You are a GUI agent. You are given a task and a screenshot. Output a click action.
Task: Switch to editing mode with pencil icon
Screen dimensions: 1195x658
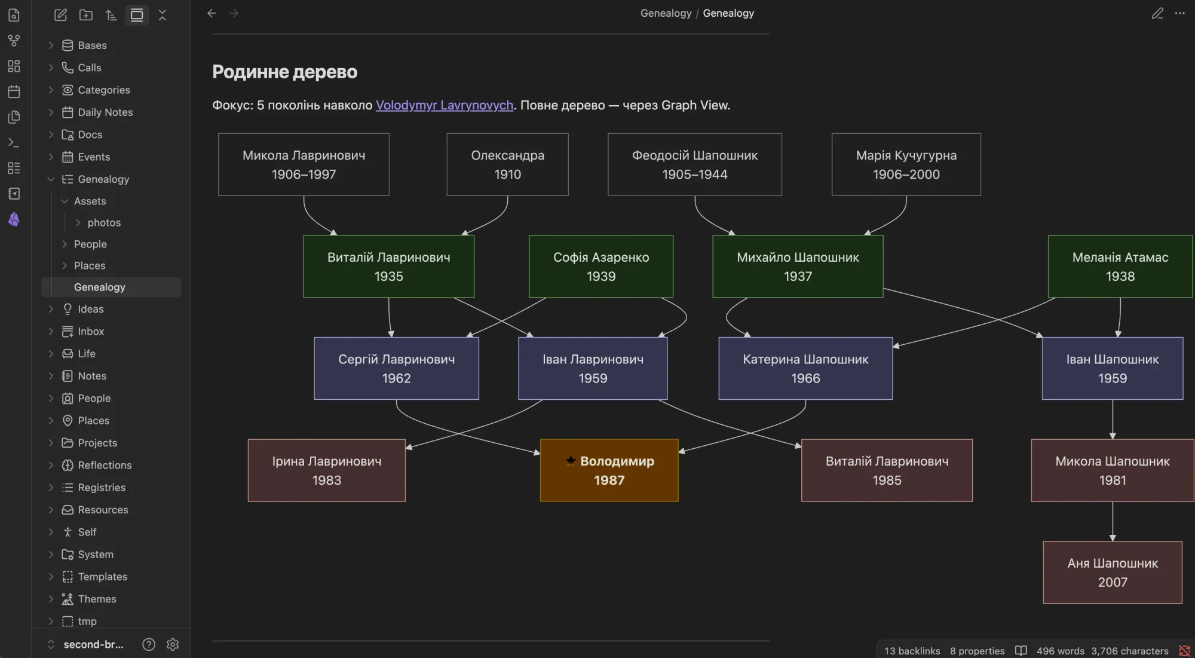point(1157,13)
